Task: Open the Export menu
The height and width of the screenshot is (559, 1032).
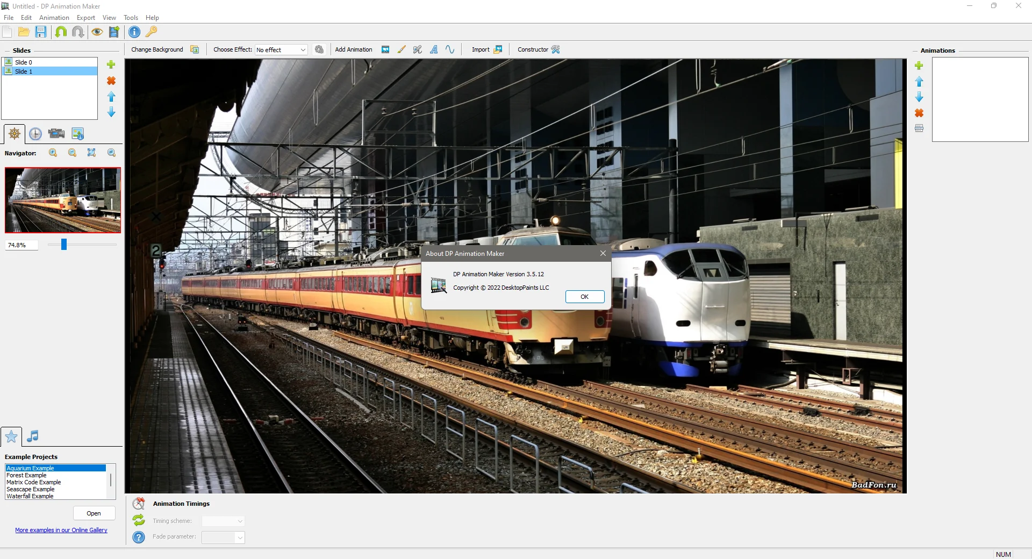Action: [86, 18]
